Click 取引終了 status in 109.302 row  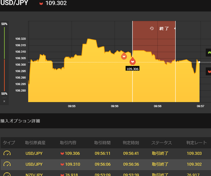(x=160, y=164)
